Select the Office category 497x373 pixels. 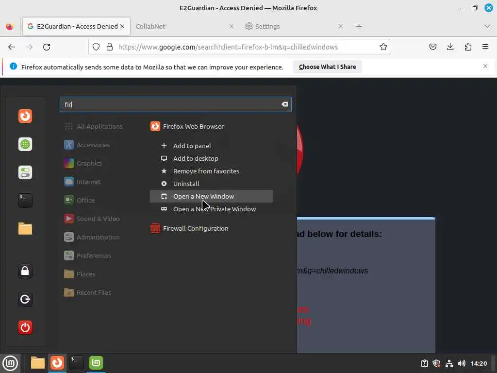(80, 200)
